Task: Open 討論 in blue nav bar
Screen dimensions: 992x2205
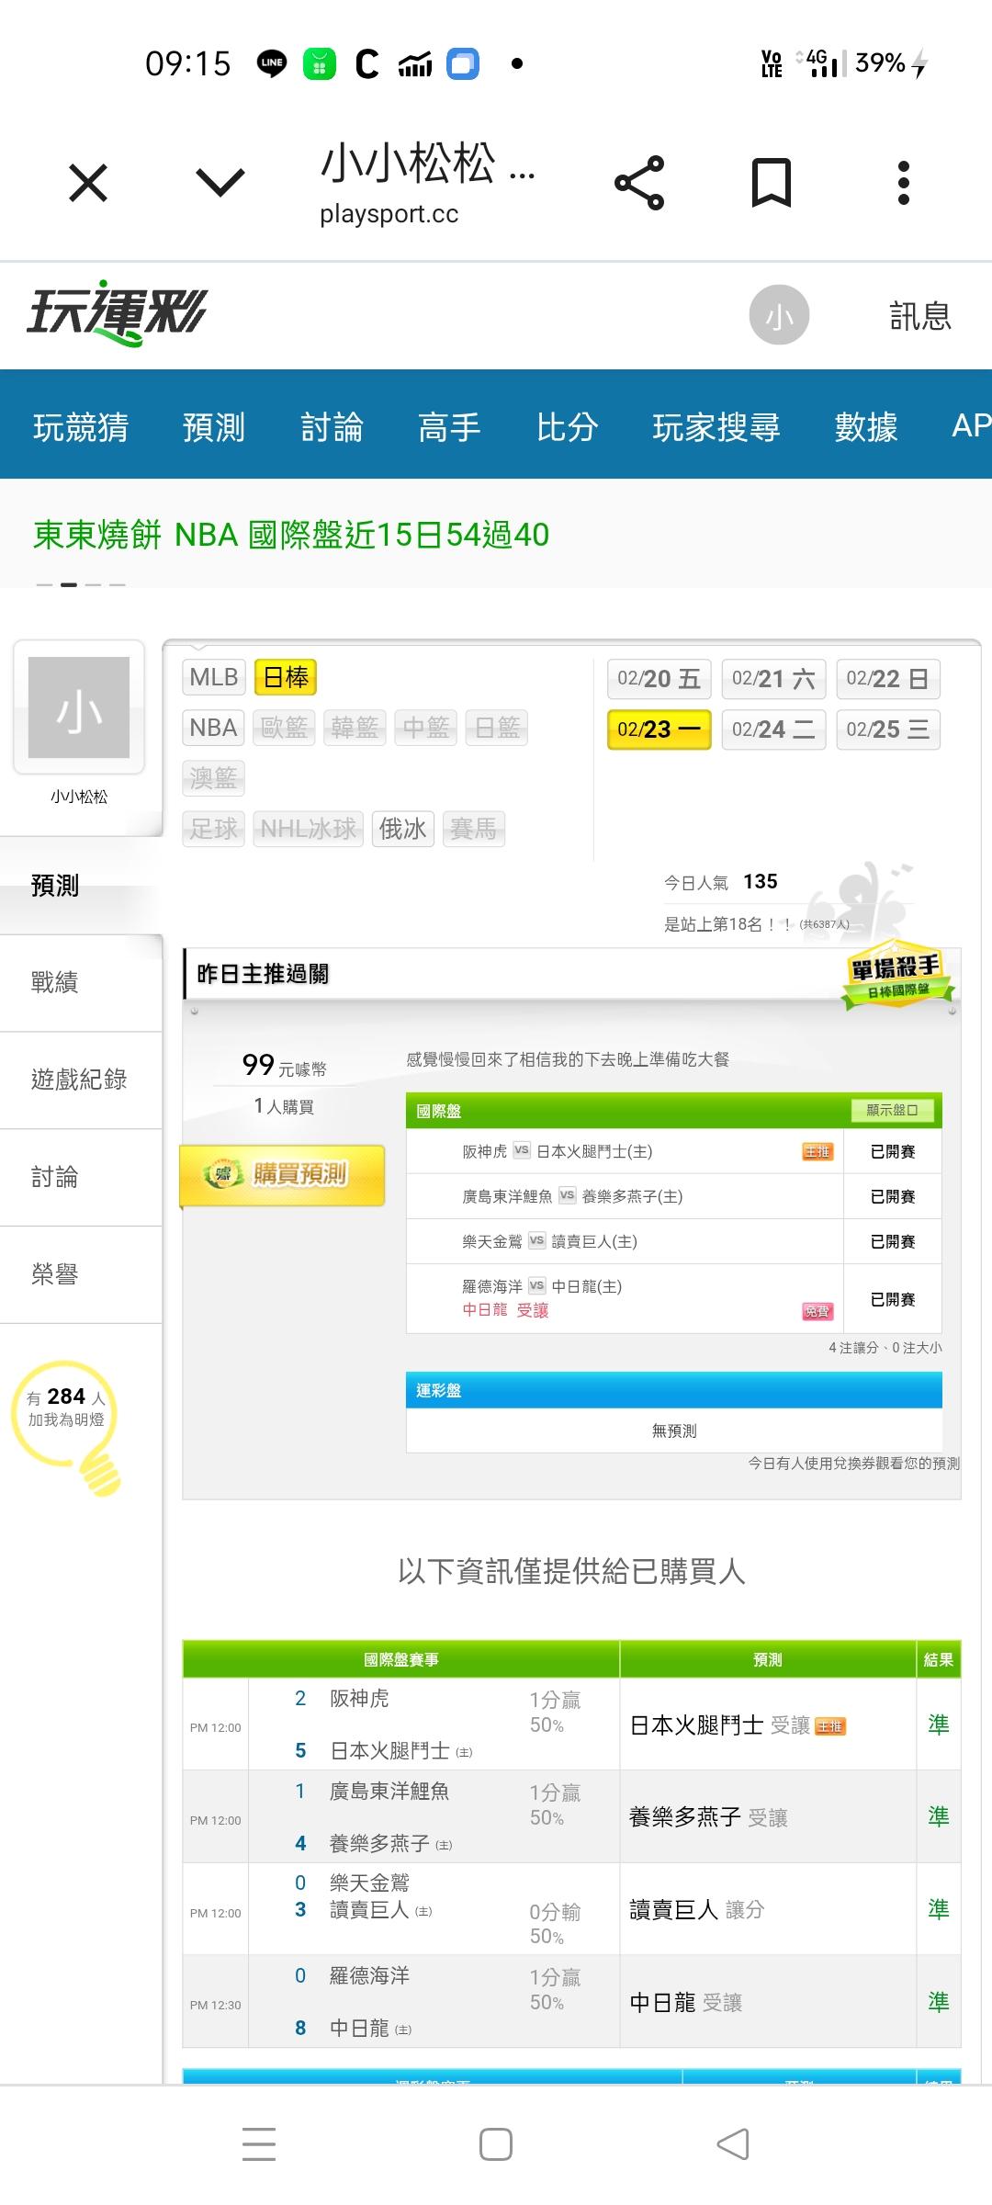Action: pyautogui.click(x=332, y=426)
